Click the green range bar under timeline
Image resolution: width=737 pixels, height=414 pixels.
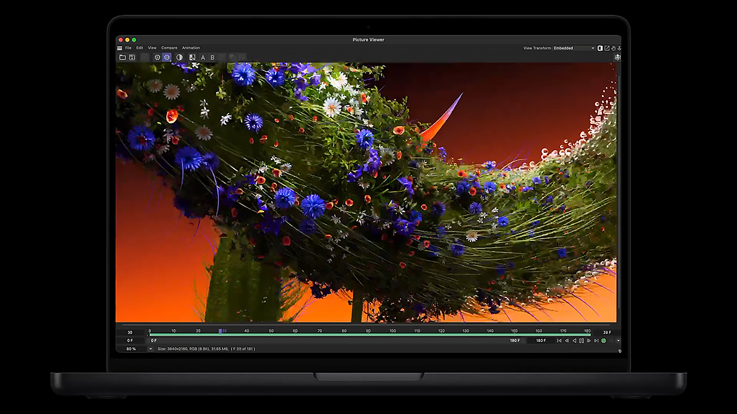click(370, 335)
